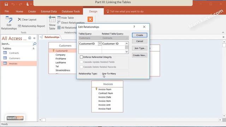Switch to the Create ribbon tab
Image resolution: width=226 pixels, height=127 pixels.
[32, 11]
